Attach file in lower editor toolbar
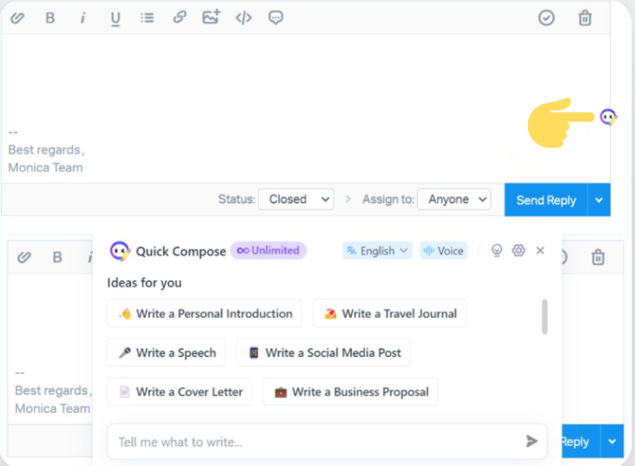Screen dimensions: 635x466 click(24, 257)
